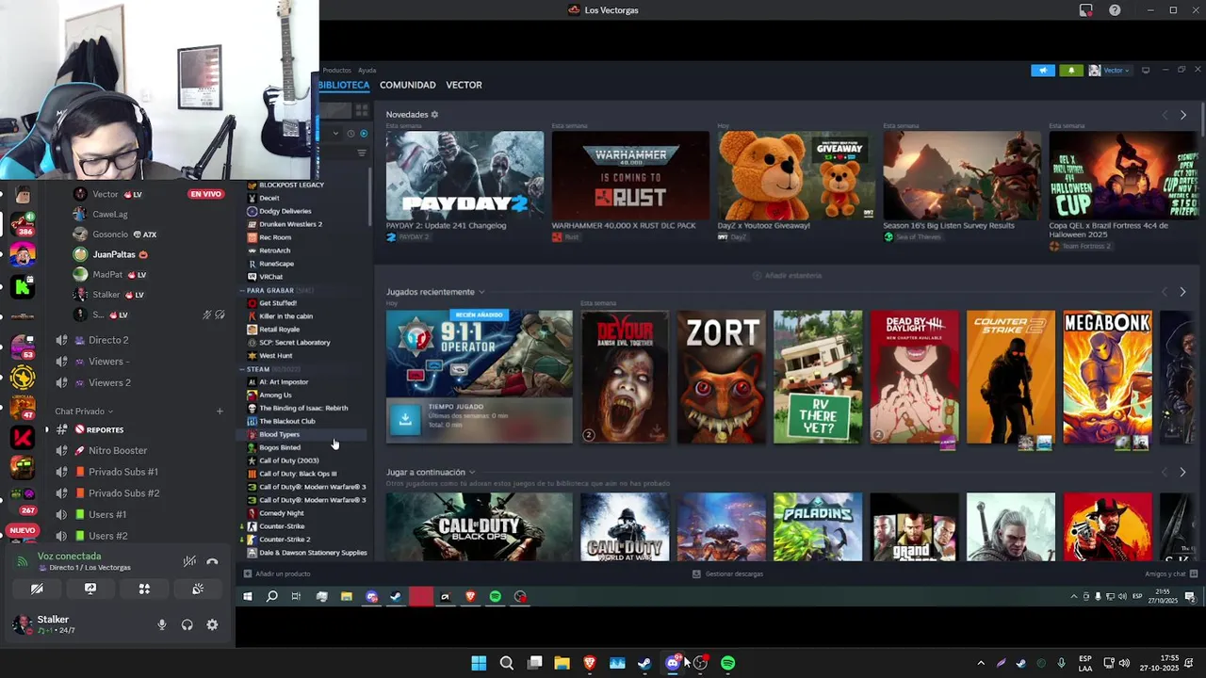1206x678 pixels.
Task: Open Steam notifications bell
Action: click(x=1070, y=71)
